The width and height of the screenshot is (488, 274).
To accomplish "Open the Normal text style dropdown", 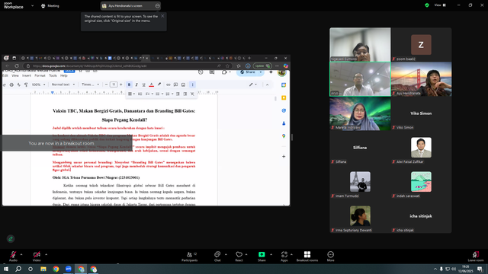I will point(63,84).
